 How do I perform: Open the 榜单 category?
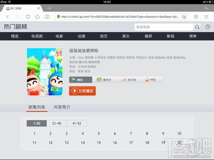193,36
